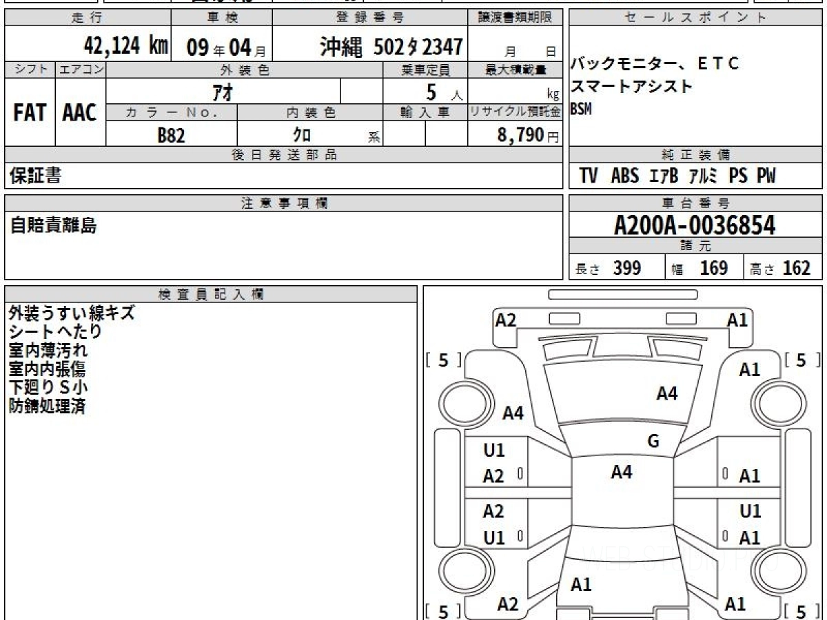Click the 検査員記入欄 section header
The width and height of the screenshot is (827, 620).
[211, 294]
